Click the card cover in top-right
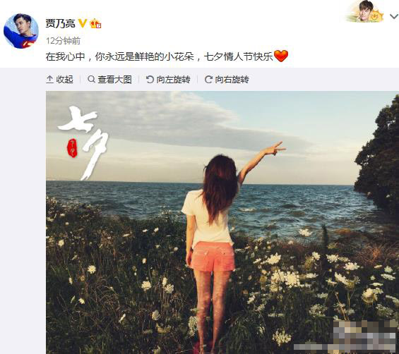The width and height of the screenshot is (399, 354). 365,11
